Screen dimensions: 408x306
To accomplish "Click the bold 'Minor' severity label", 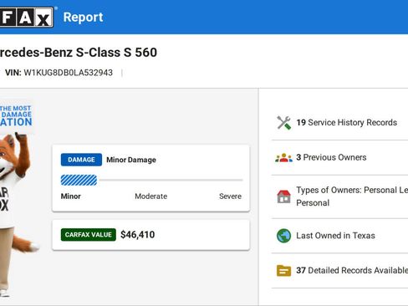I will pyautogui.click(x=71, y=196).
